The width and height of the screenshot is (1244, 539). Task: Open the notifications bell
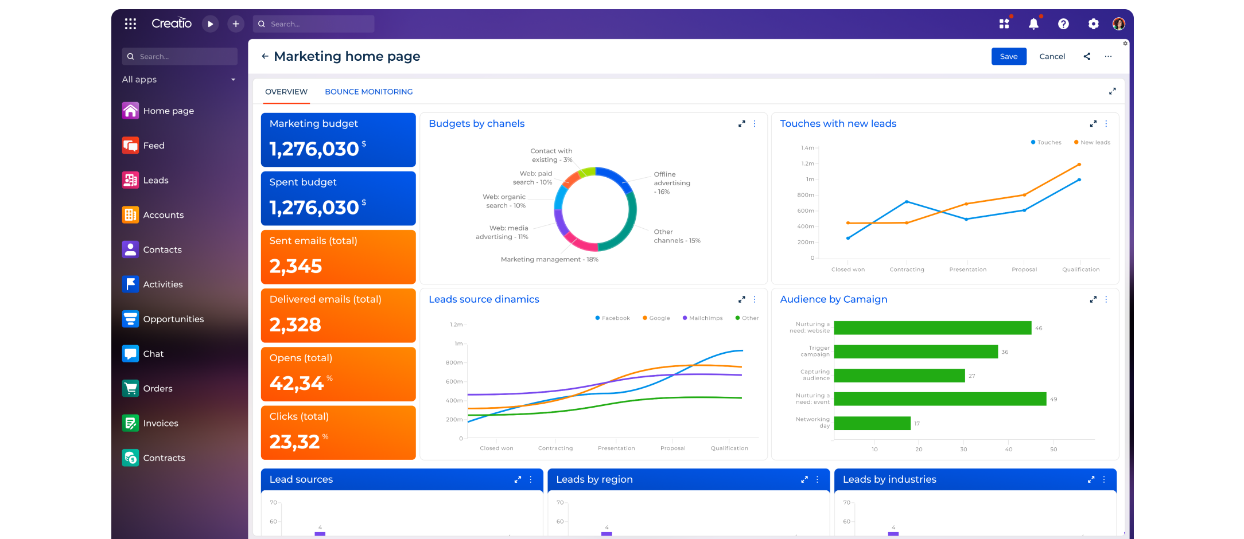click(x=1033, y=24)
